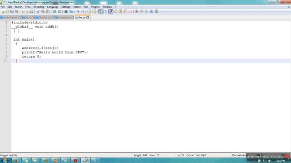Click the Redo arrow icon
The width and height of the screenshot is (291, 163).
click(60, 11)
